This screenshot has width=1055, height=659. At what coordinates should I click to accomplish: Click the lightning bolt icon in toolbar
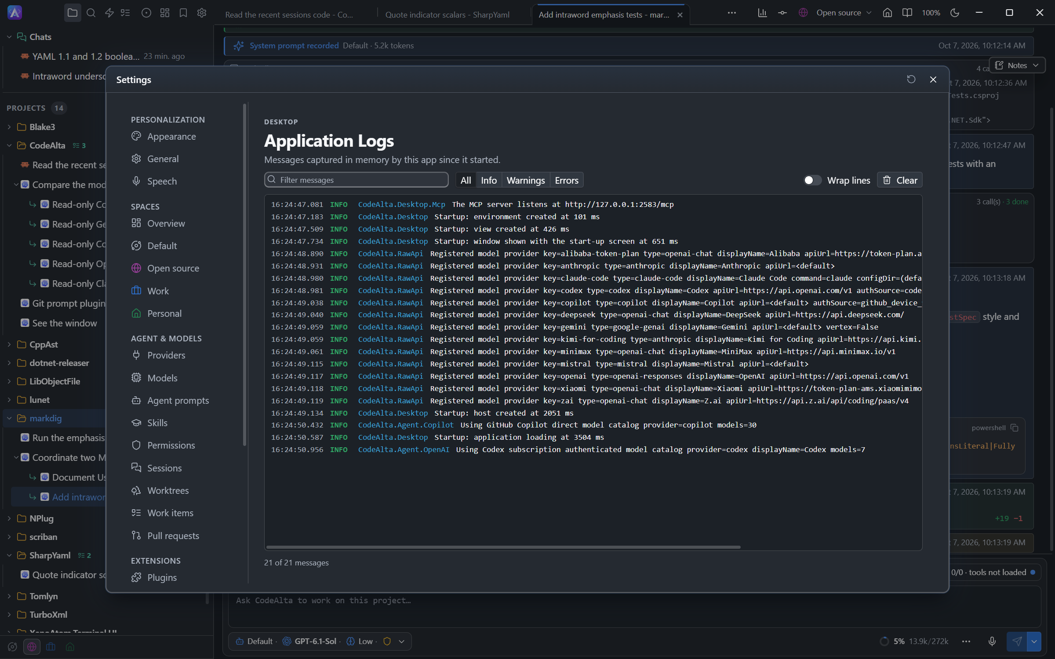(109, 13)
